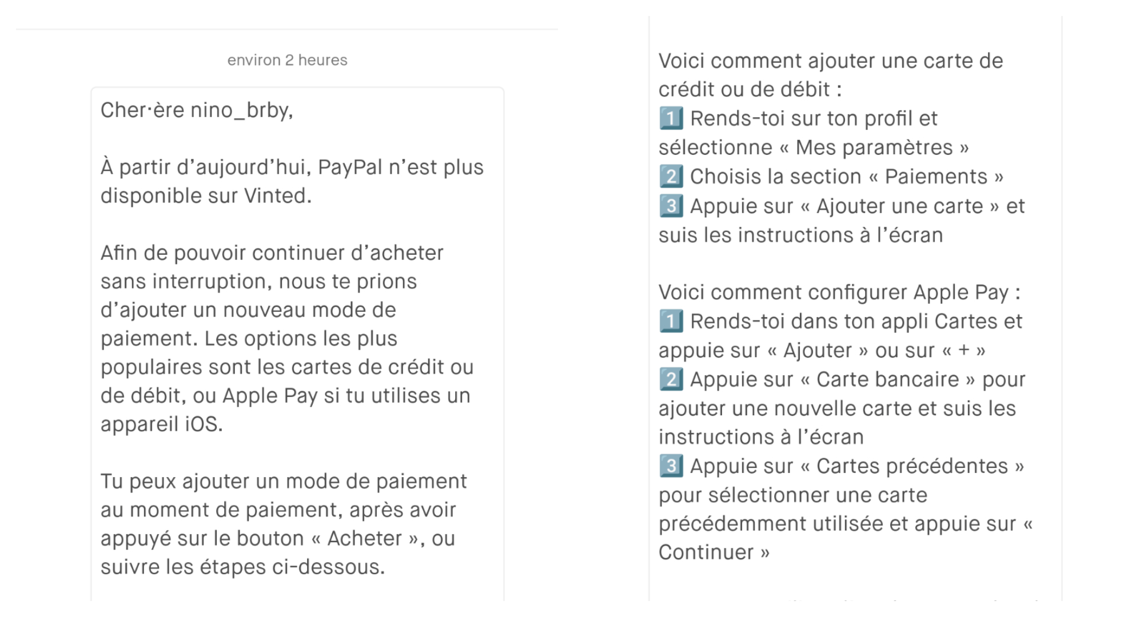Screen dimensions: 1132x617
Task: Click the quoted text « Carte bancaire »
Action: (888, 379)
